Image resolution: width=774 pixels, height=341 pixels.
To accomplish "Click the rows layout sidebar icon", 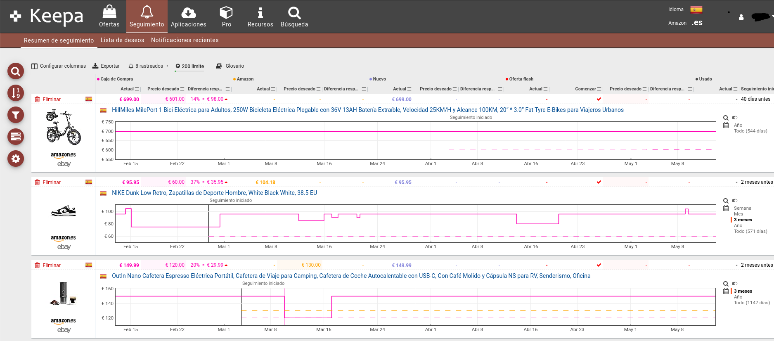I will point(16,137).
